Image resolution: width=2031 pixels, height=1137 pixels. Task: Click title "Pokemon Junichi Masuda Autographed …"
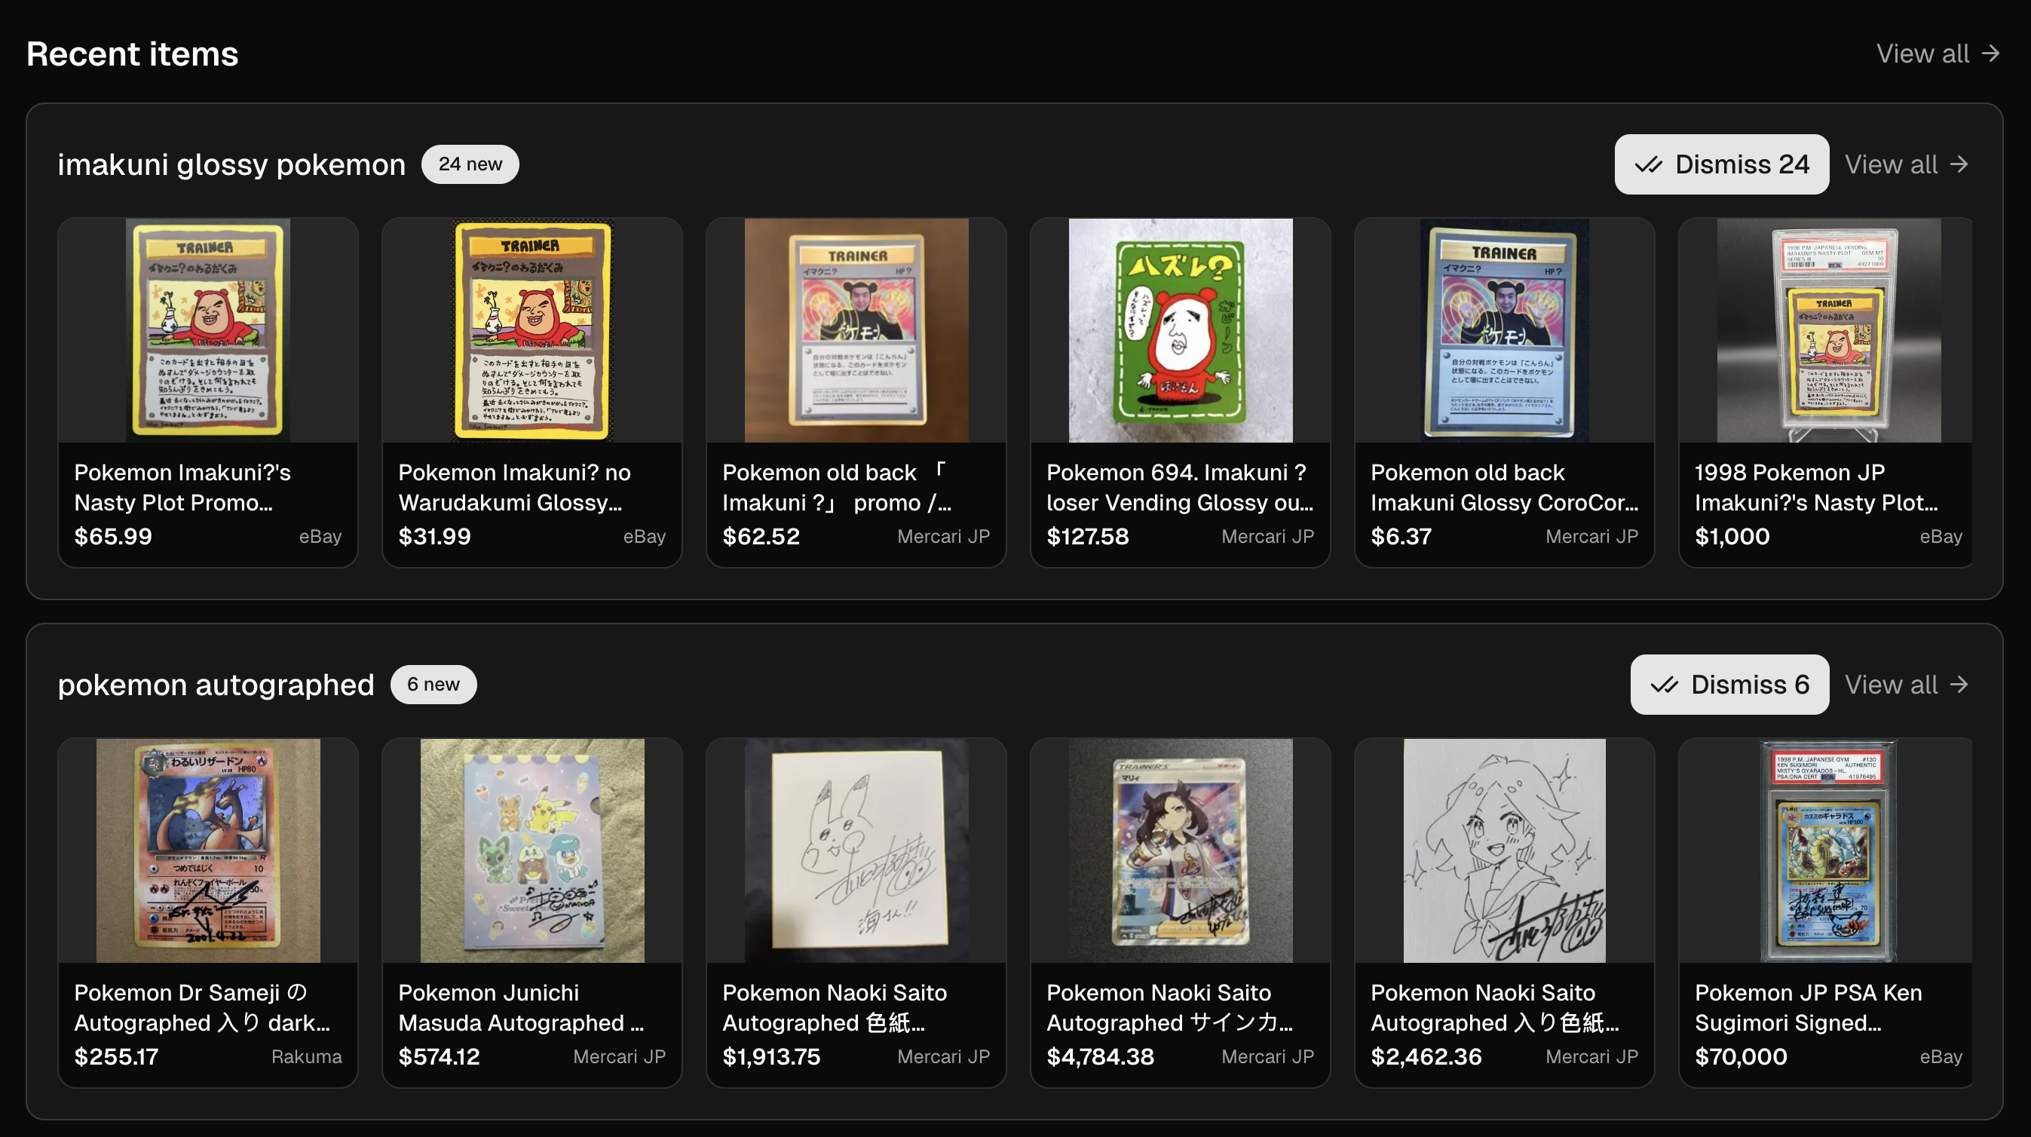point(520,1007)
